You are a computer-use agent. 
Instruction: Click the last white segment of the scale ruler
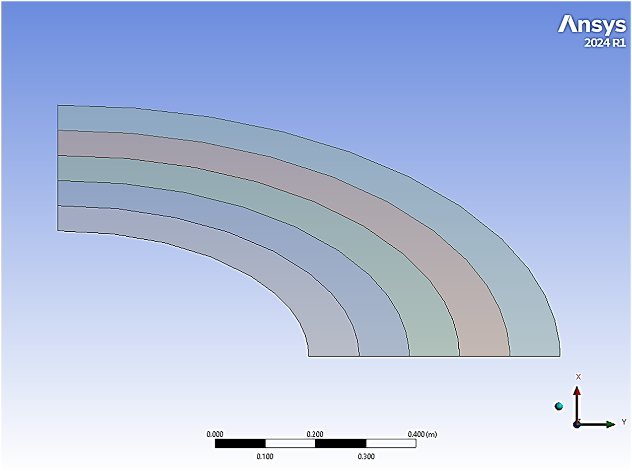point(391,443)
